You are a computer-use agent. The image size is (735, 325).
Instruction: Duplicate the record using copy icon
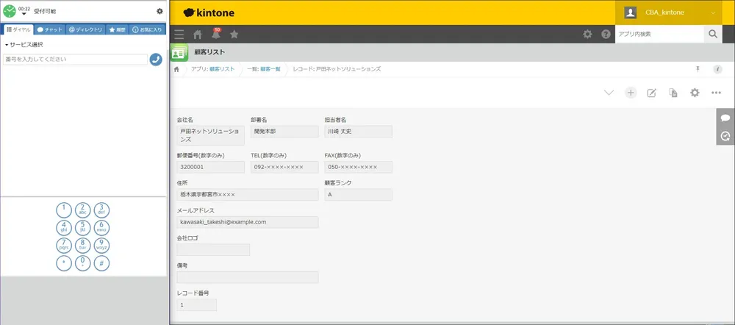673,93
